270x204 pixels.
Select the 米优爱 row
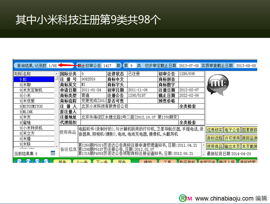tap(34, 101)
